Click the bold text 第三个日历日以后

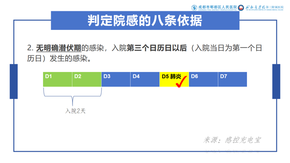click(157, 48)
